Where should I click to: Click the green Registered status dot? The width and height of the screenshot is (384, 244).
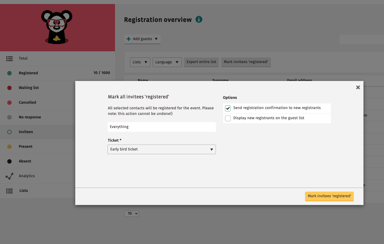(x=9, y=73)
